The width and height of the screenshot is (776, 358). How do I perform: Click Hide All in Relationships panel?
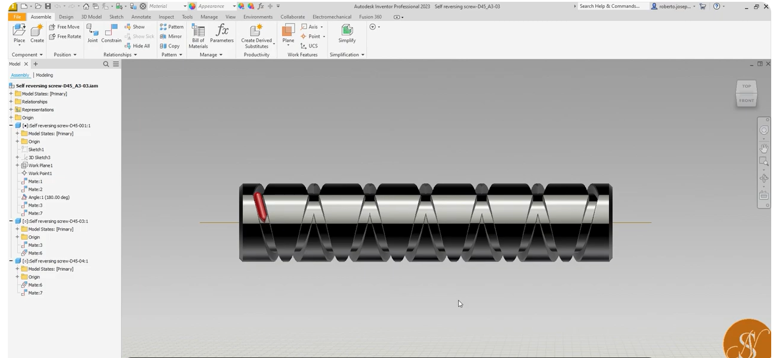(137, 46)
